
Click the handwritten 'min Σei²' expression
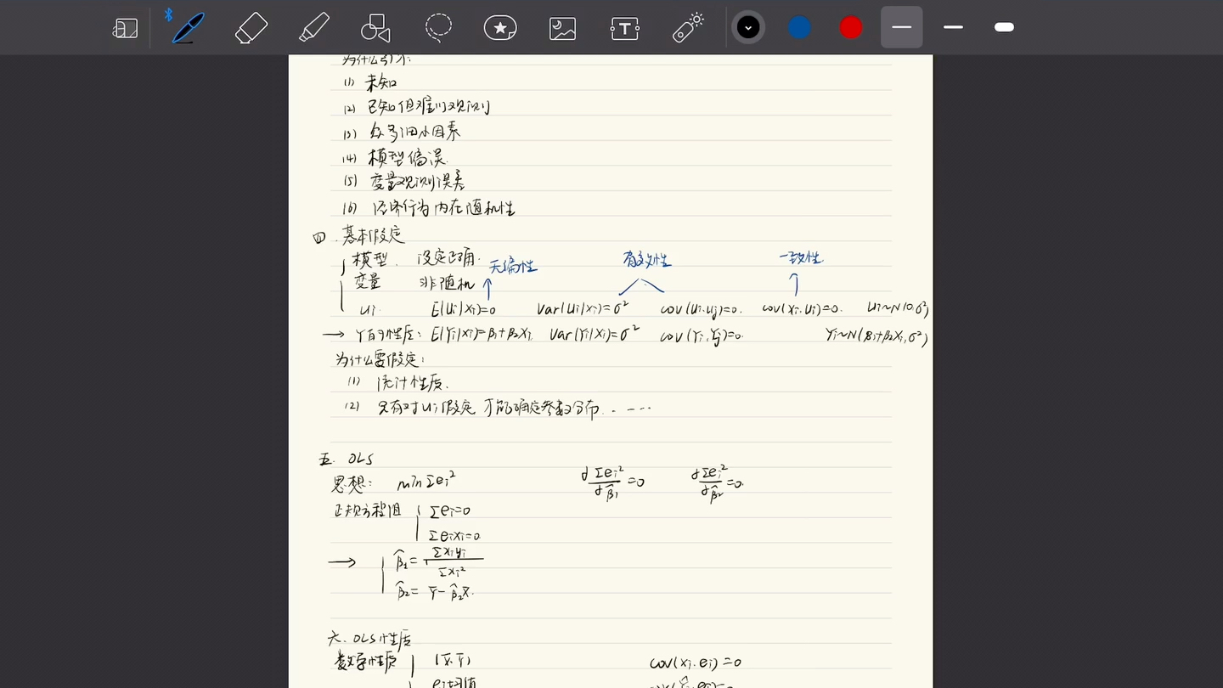click(426, 483)
